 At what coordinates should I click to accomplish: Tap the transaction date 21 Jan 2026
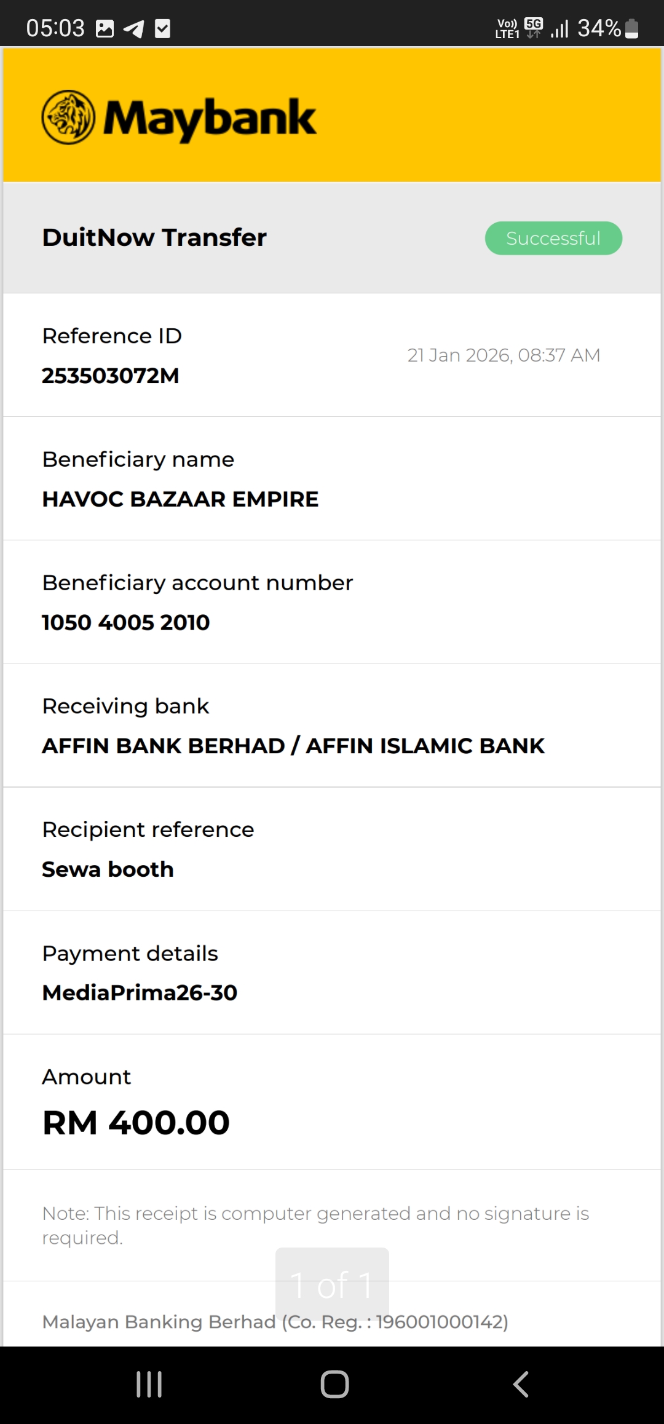[504, 355]
